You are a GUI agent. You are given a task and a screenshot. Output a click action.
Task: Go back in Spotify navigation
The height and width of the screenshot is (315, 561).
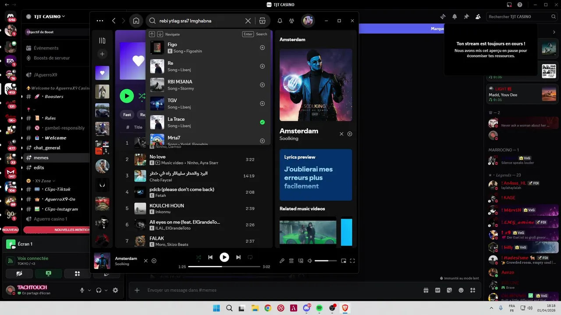pos(114,21)
